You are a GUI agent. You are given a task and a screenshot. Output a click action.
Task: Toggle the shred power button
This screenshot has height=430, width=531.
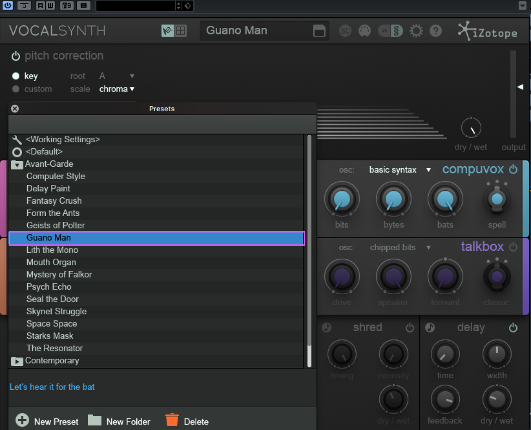[410, 328]
